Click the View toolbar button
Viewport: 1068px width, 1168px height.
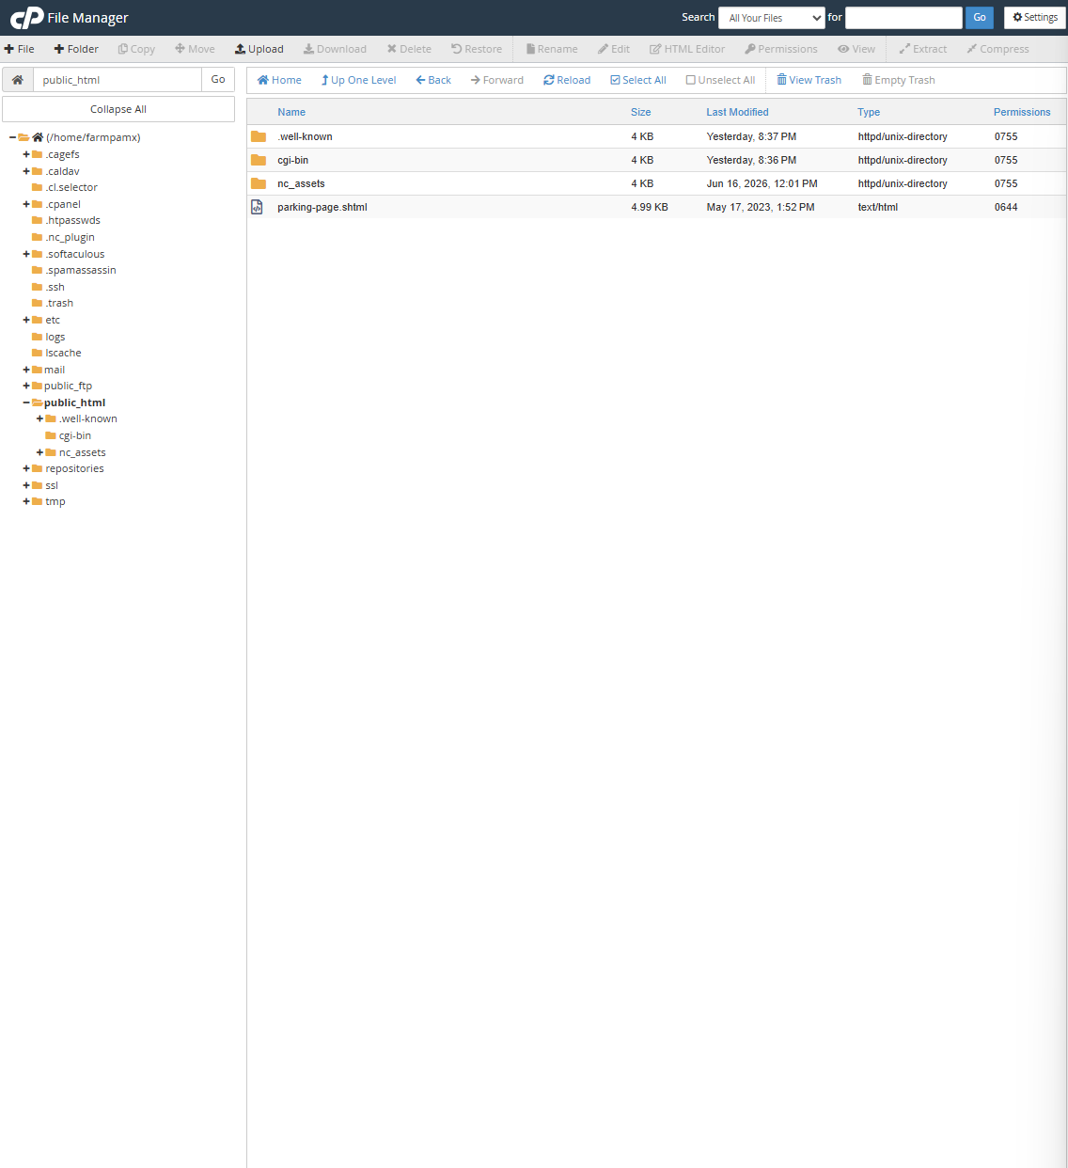pyautogui.click(x=856, y=49)
